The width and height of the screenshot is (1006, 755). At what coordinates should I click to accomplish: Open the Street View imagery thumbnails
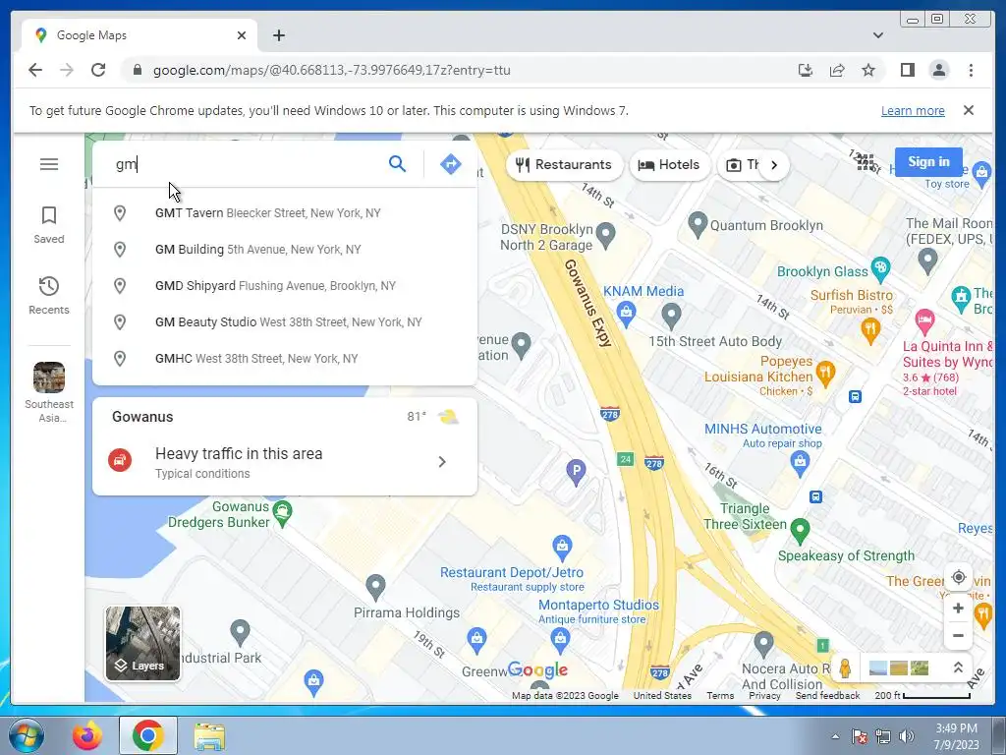coord(898,668)
